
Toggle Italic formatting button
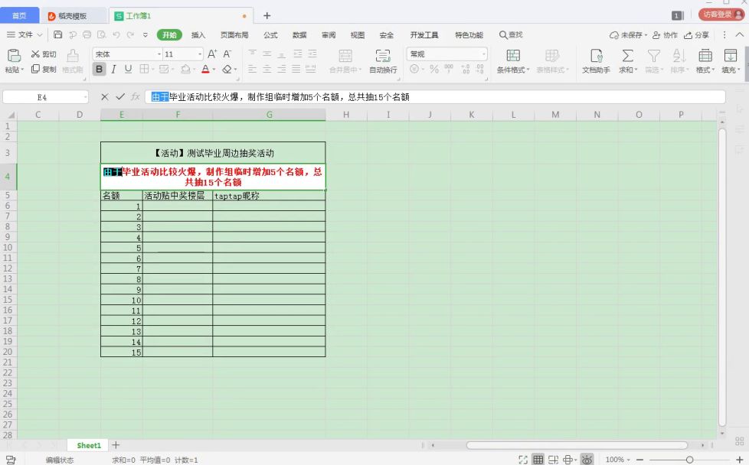coord(113,70)
